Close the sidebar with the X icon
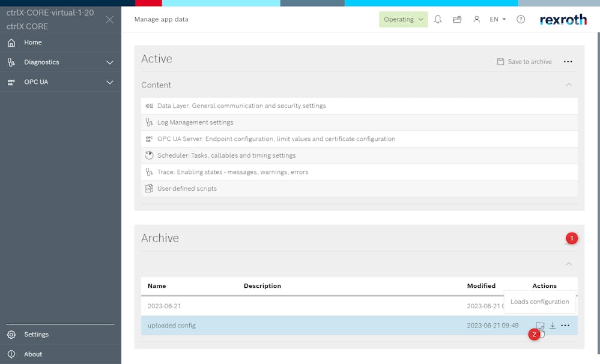Screen dimensions: 600x364 [x=109, y=20]
